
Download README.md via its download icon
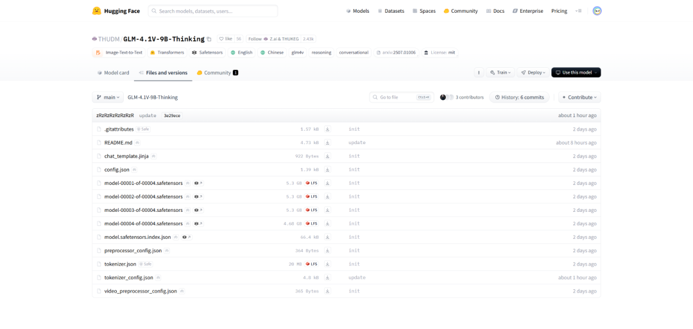(327, 143)
